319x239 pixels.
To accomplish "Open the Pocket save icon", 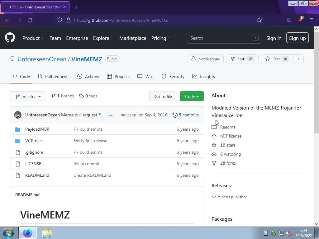I will (289, 20).
